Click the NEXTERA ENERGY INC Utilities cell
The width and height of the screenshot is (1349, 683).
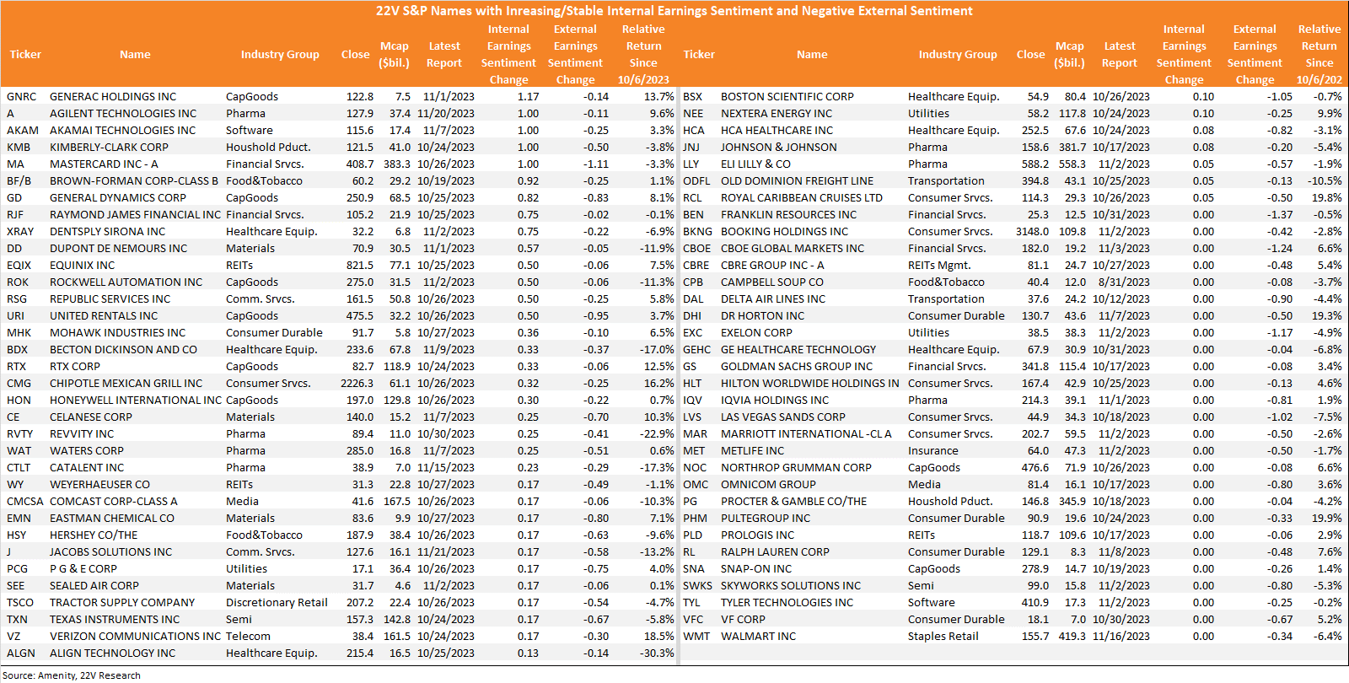pos(928,114)
